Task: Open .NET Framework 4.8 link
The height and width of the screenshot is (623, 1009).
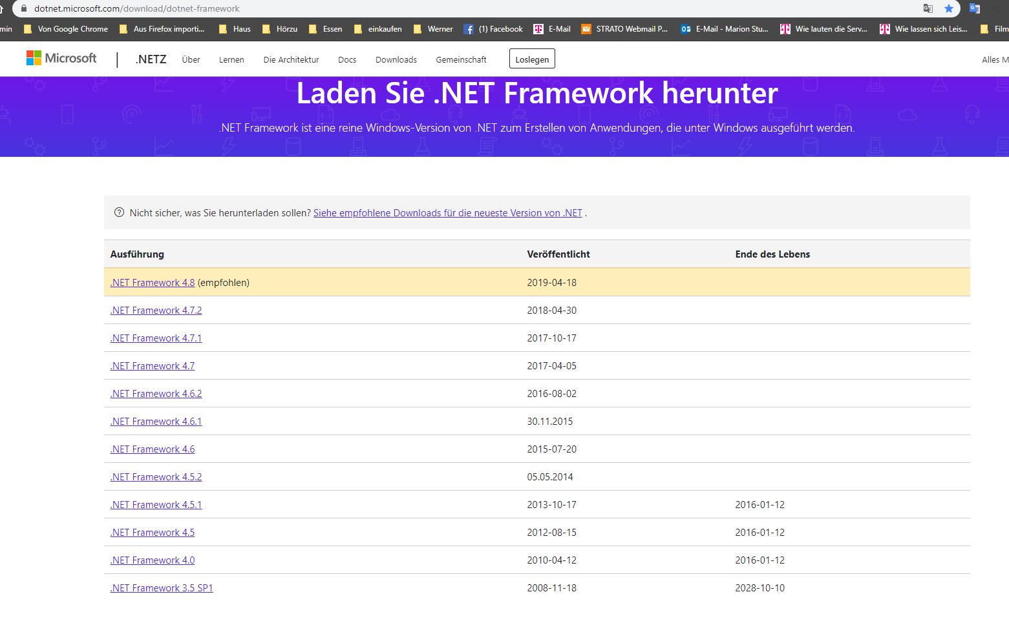Action: (153, 283)
